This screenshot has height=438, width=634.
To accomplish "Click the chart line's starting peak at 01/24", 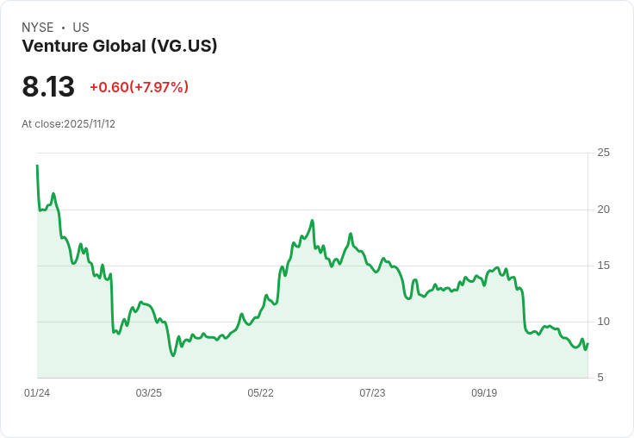I will tap(37, 166).
